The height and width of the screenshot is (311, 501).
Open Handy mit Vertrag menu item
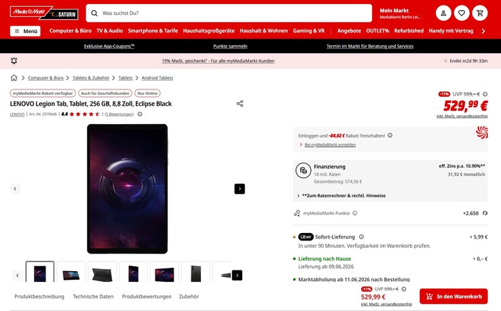pos(451,30)
